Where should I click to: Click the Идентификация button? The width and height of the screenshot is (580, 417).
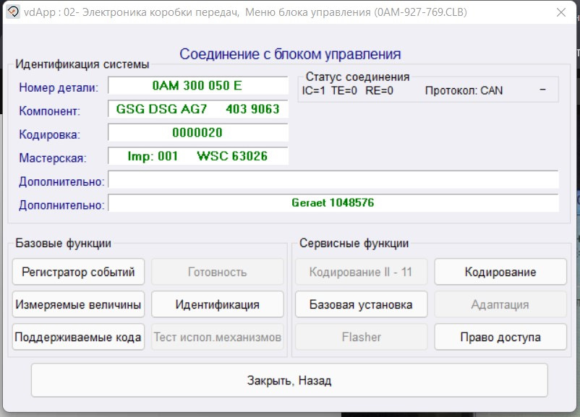tap(218, 304)
